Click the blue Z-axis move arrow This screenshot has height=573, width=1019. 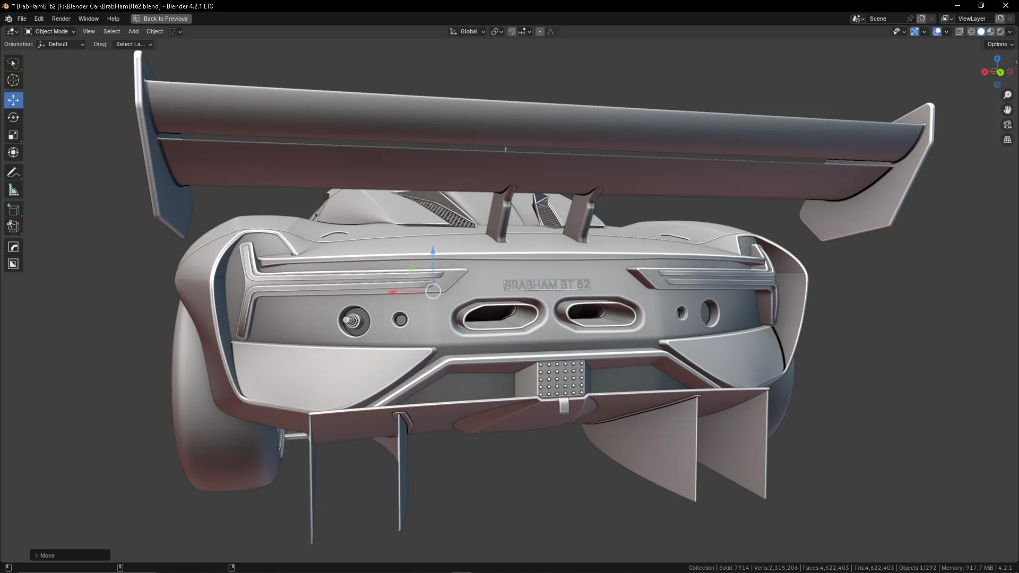point(433,250)
